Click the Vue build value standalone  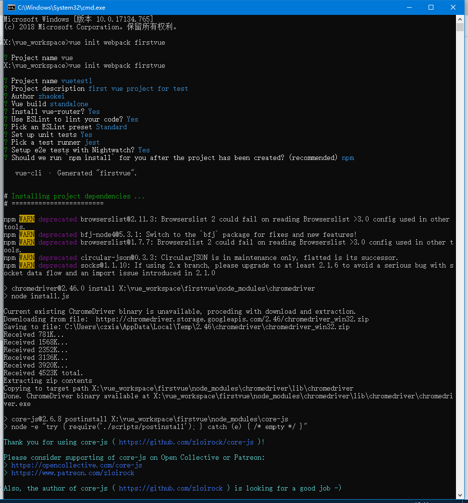(x=69, y=104)
